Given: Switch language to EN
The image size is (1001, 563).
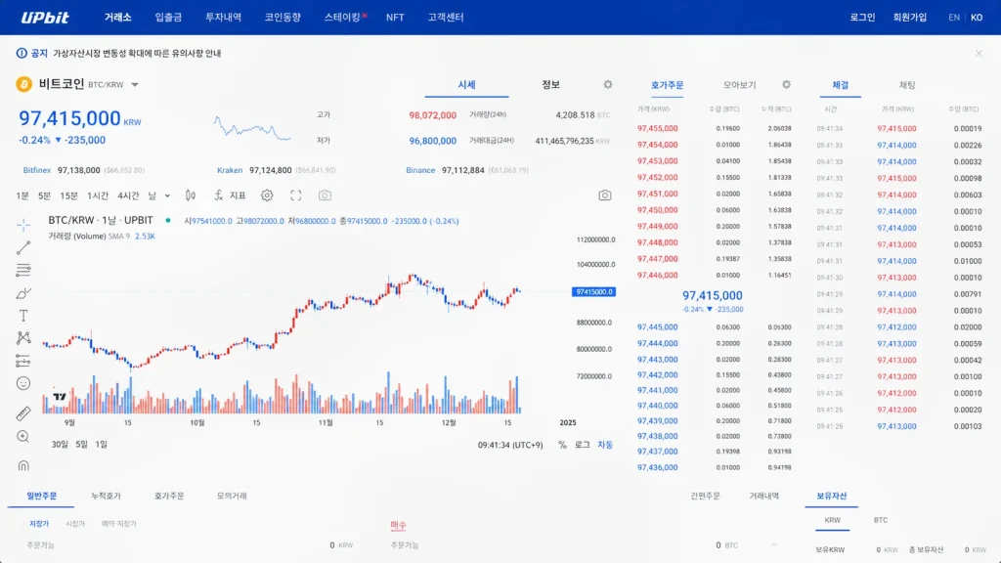Looking at the screenshot, I should [954, 18].
